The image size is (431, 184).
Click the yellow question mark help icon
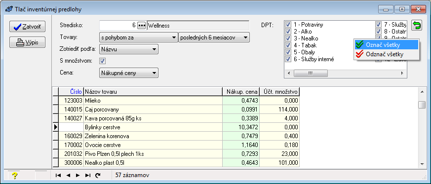click(15, 176)
